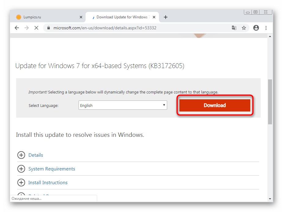283x212 pixels.
Task: Open the Install Instructions link
Action: [x=48, y=183]
